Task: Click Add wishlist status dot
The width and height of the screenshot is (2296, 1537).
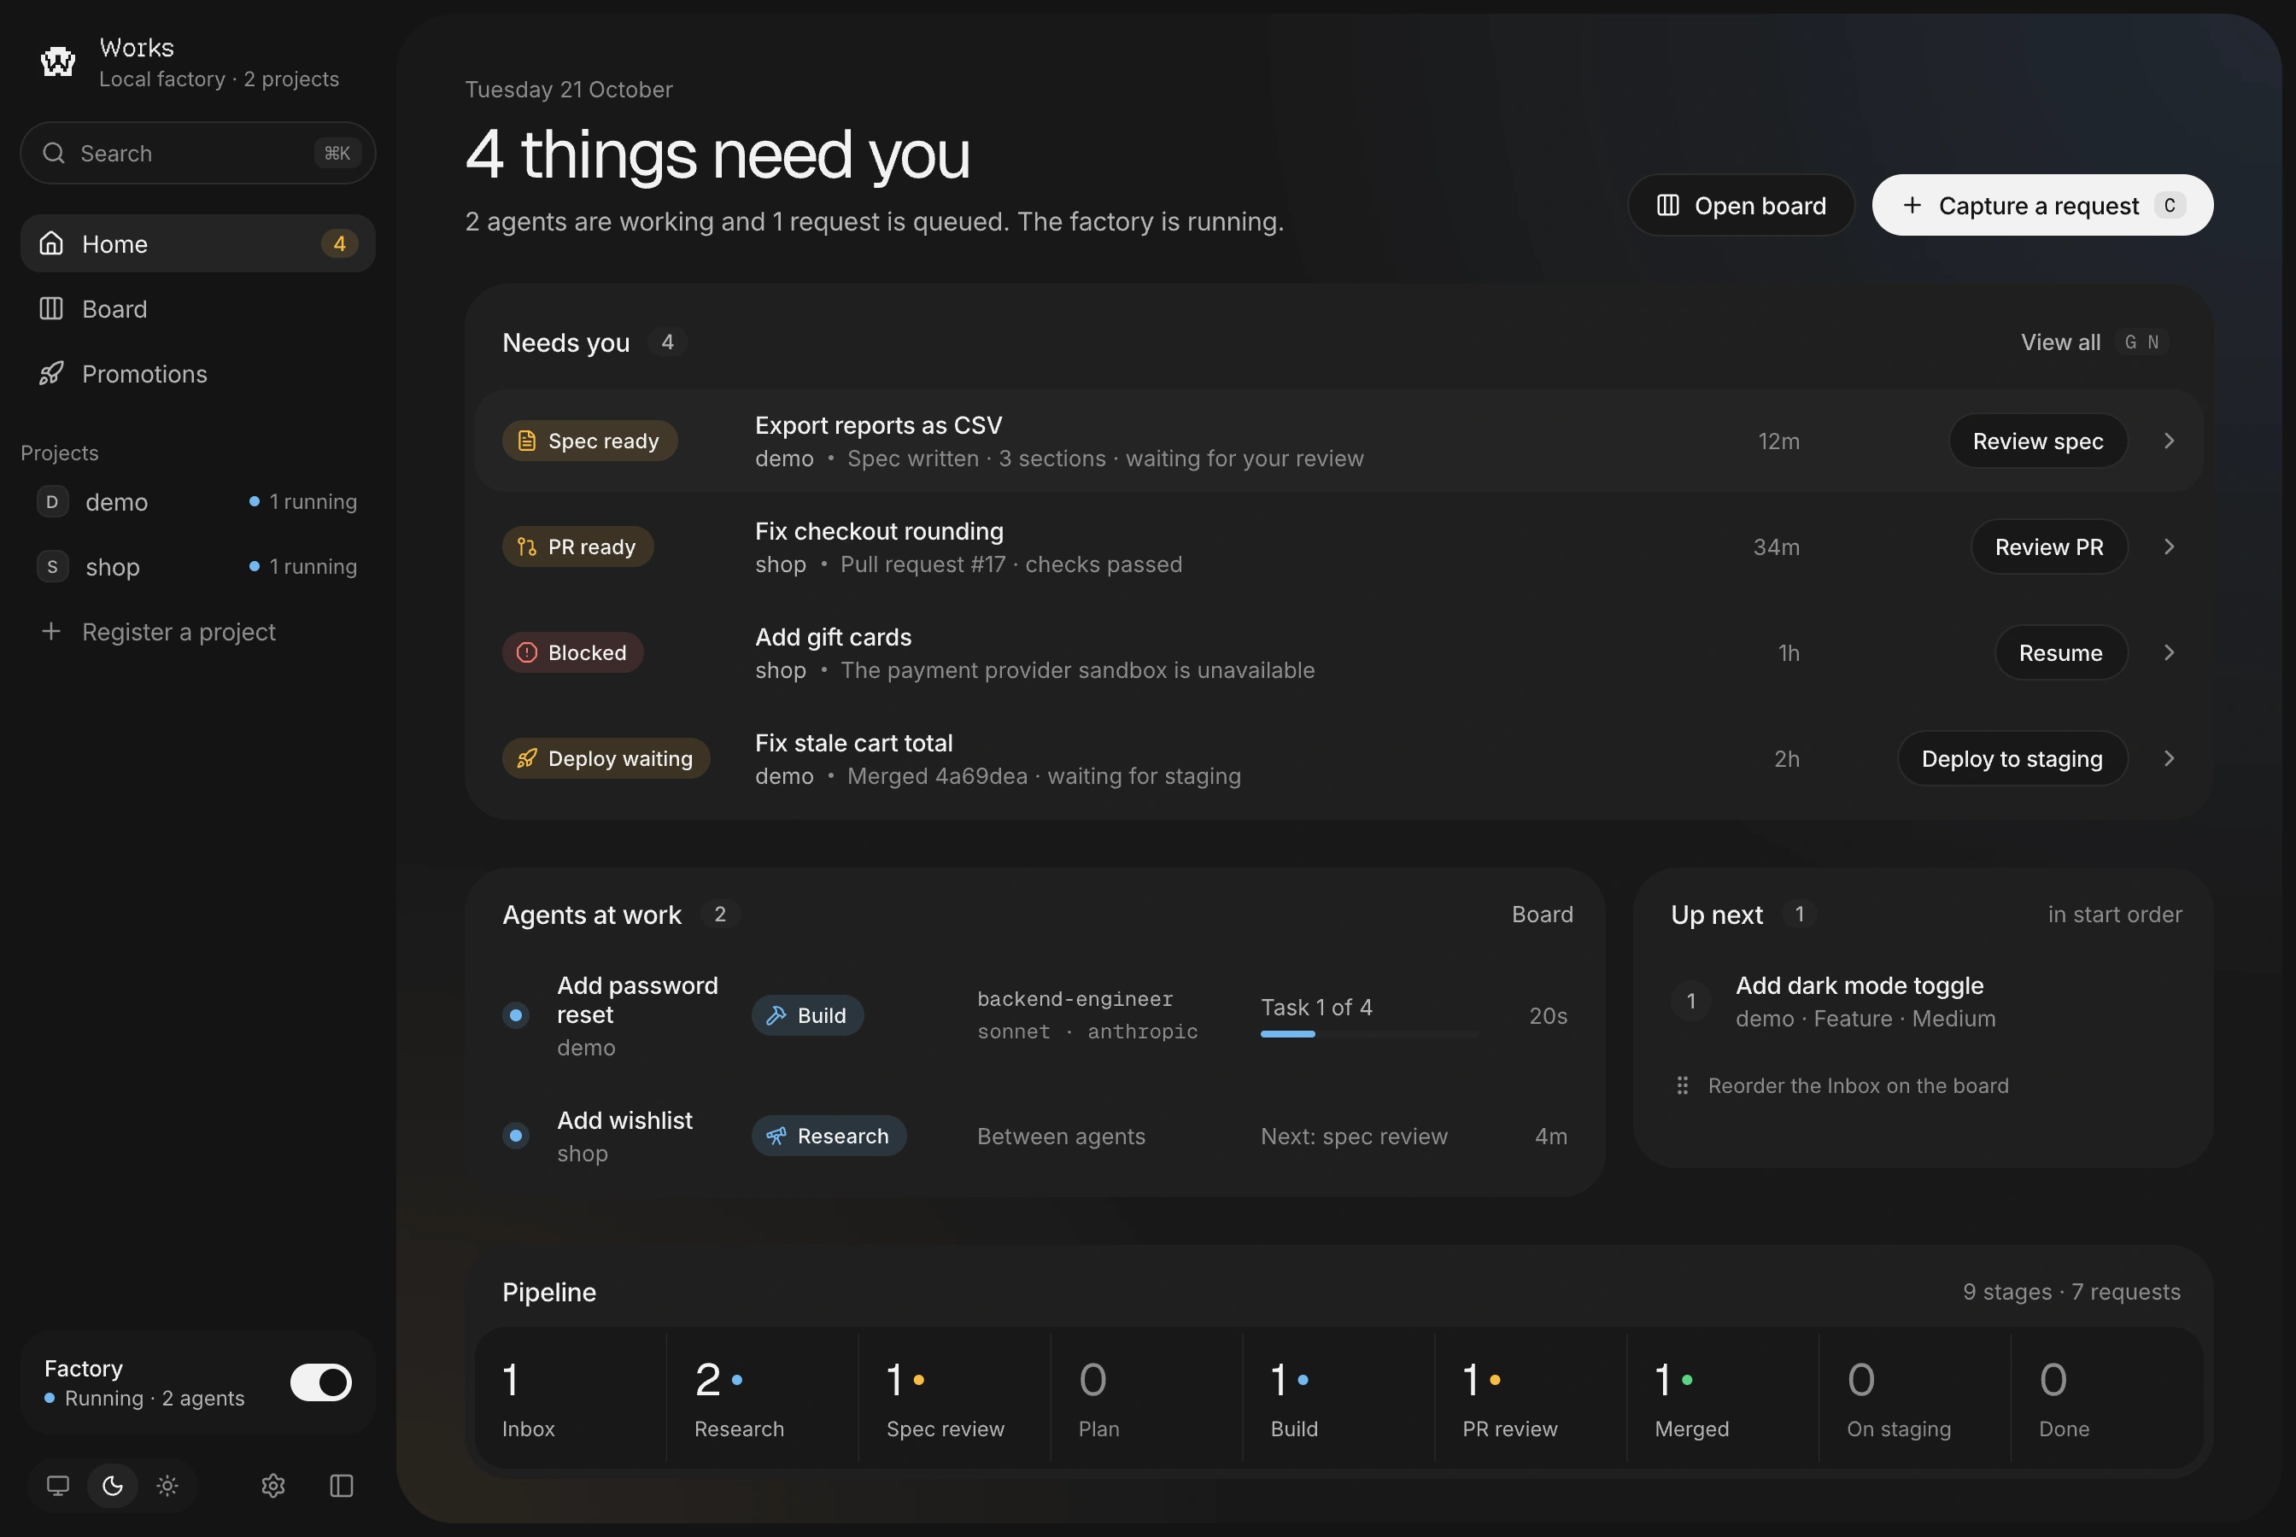Action: (x=516, y=1136)
